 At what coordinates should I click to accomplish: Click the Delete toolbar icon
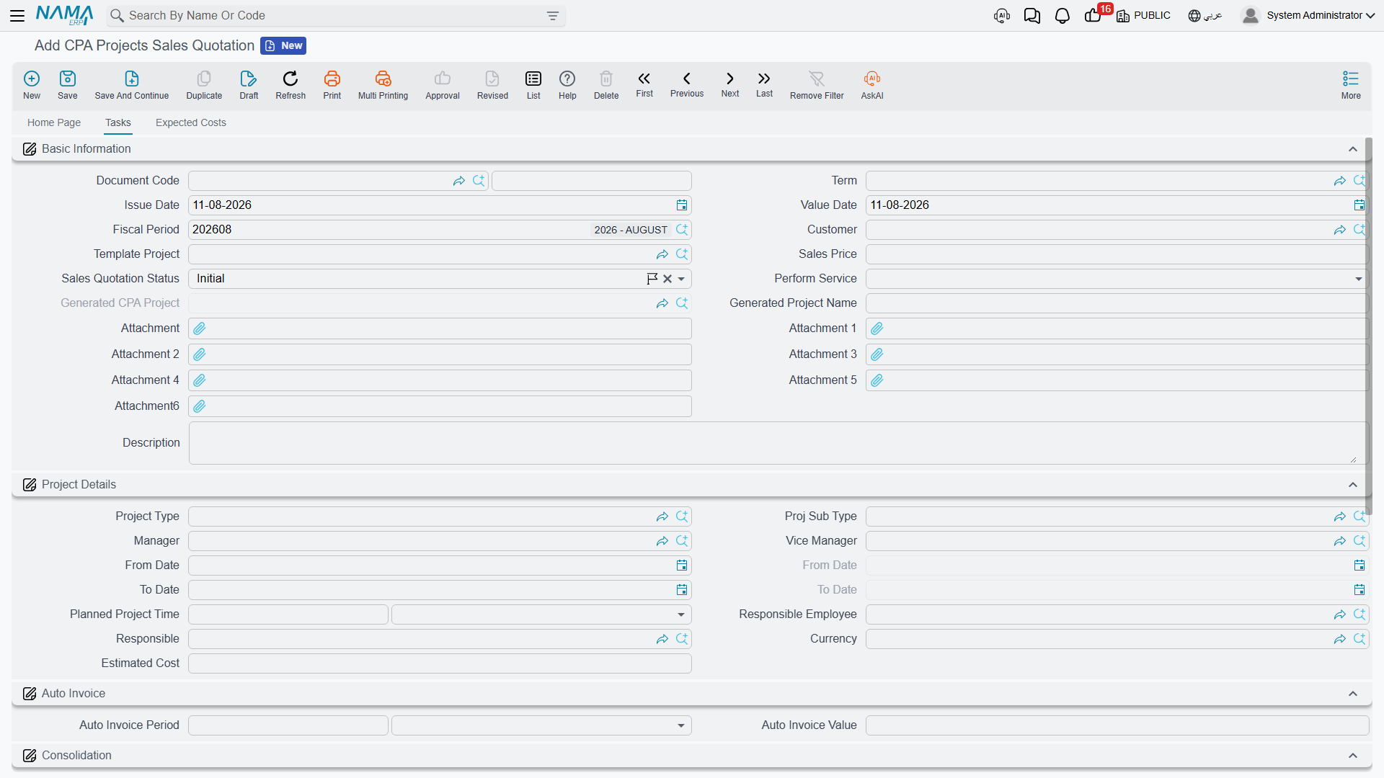tap(606, 85)
